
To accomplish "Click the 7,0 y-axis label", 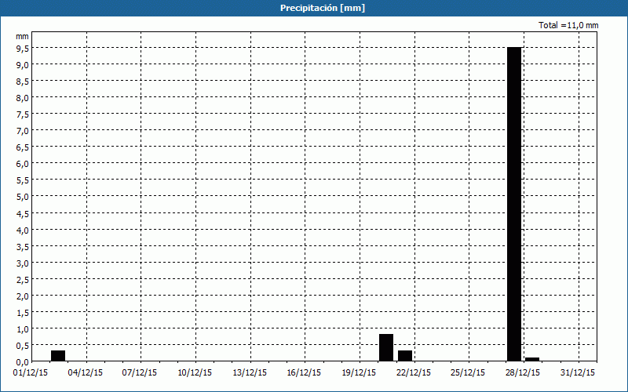I will 23,131.
